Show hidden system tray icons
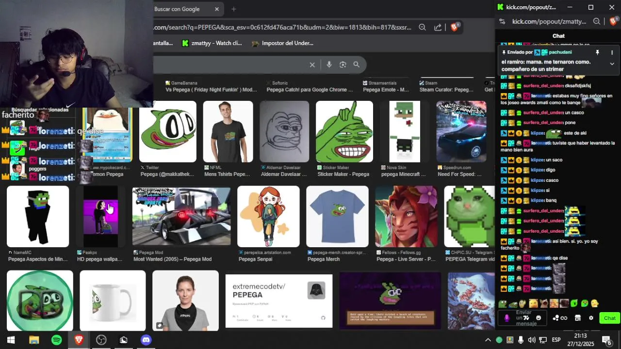 [488, 340]
